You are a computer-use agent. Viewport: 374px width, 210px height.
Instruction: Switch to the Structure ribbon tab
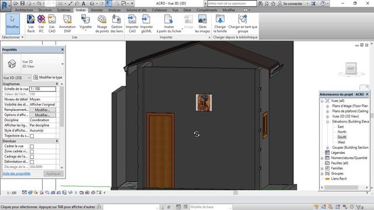(x=45, y=10)
